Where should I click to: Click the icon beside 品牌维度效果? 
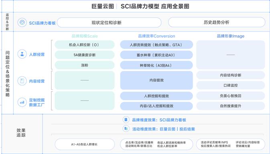pyautogui.click(x=126, y=120)
